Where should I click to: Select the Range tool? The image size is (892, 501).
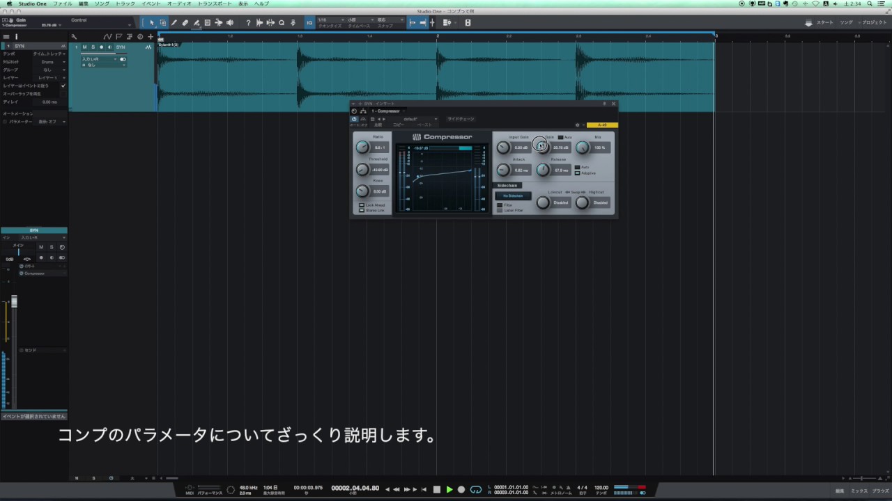click(163, 23)
